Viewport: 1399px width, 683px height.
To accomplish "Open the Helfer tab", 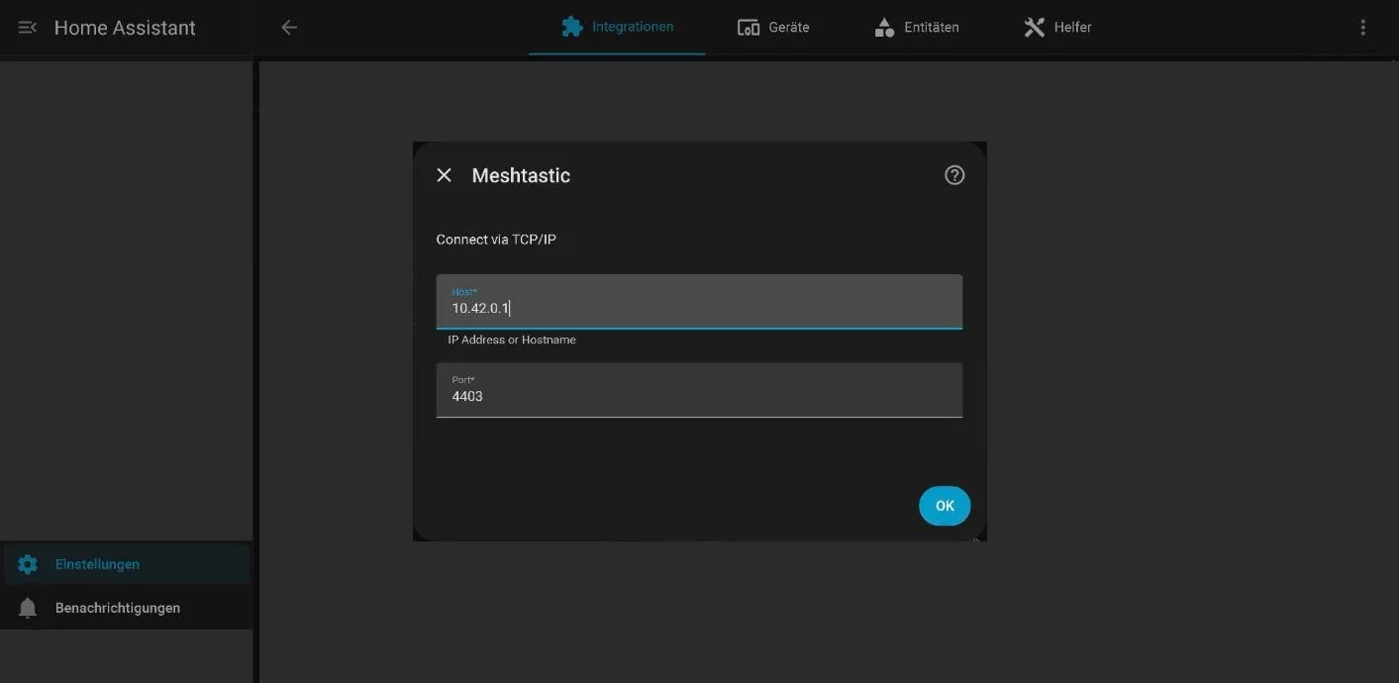I will coord(1057,27).
